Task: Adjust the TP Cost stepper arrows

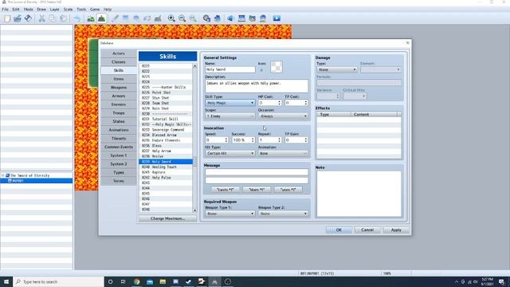Action: click(x=305, y=103)
